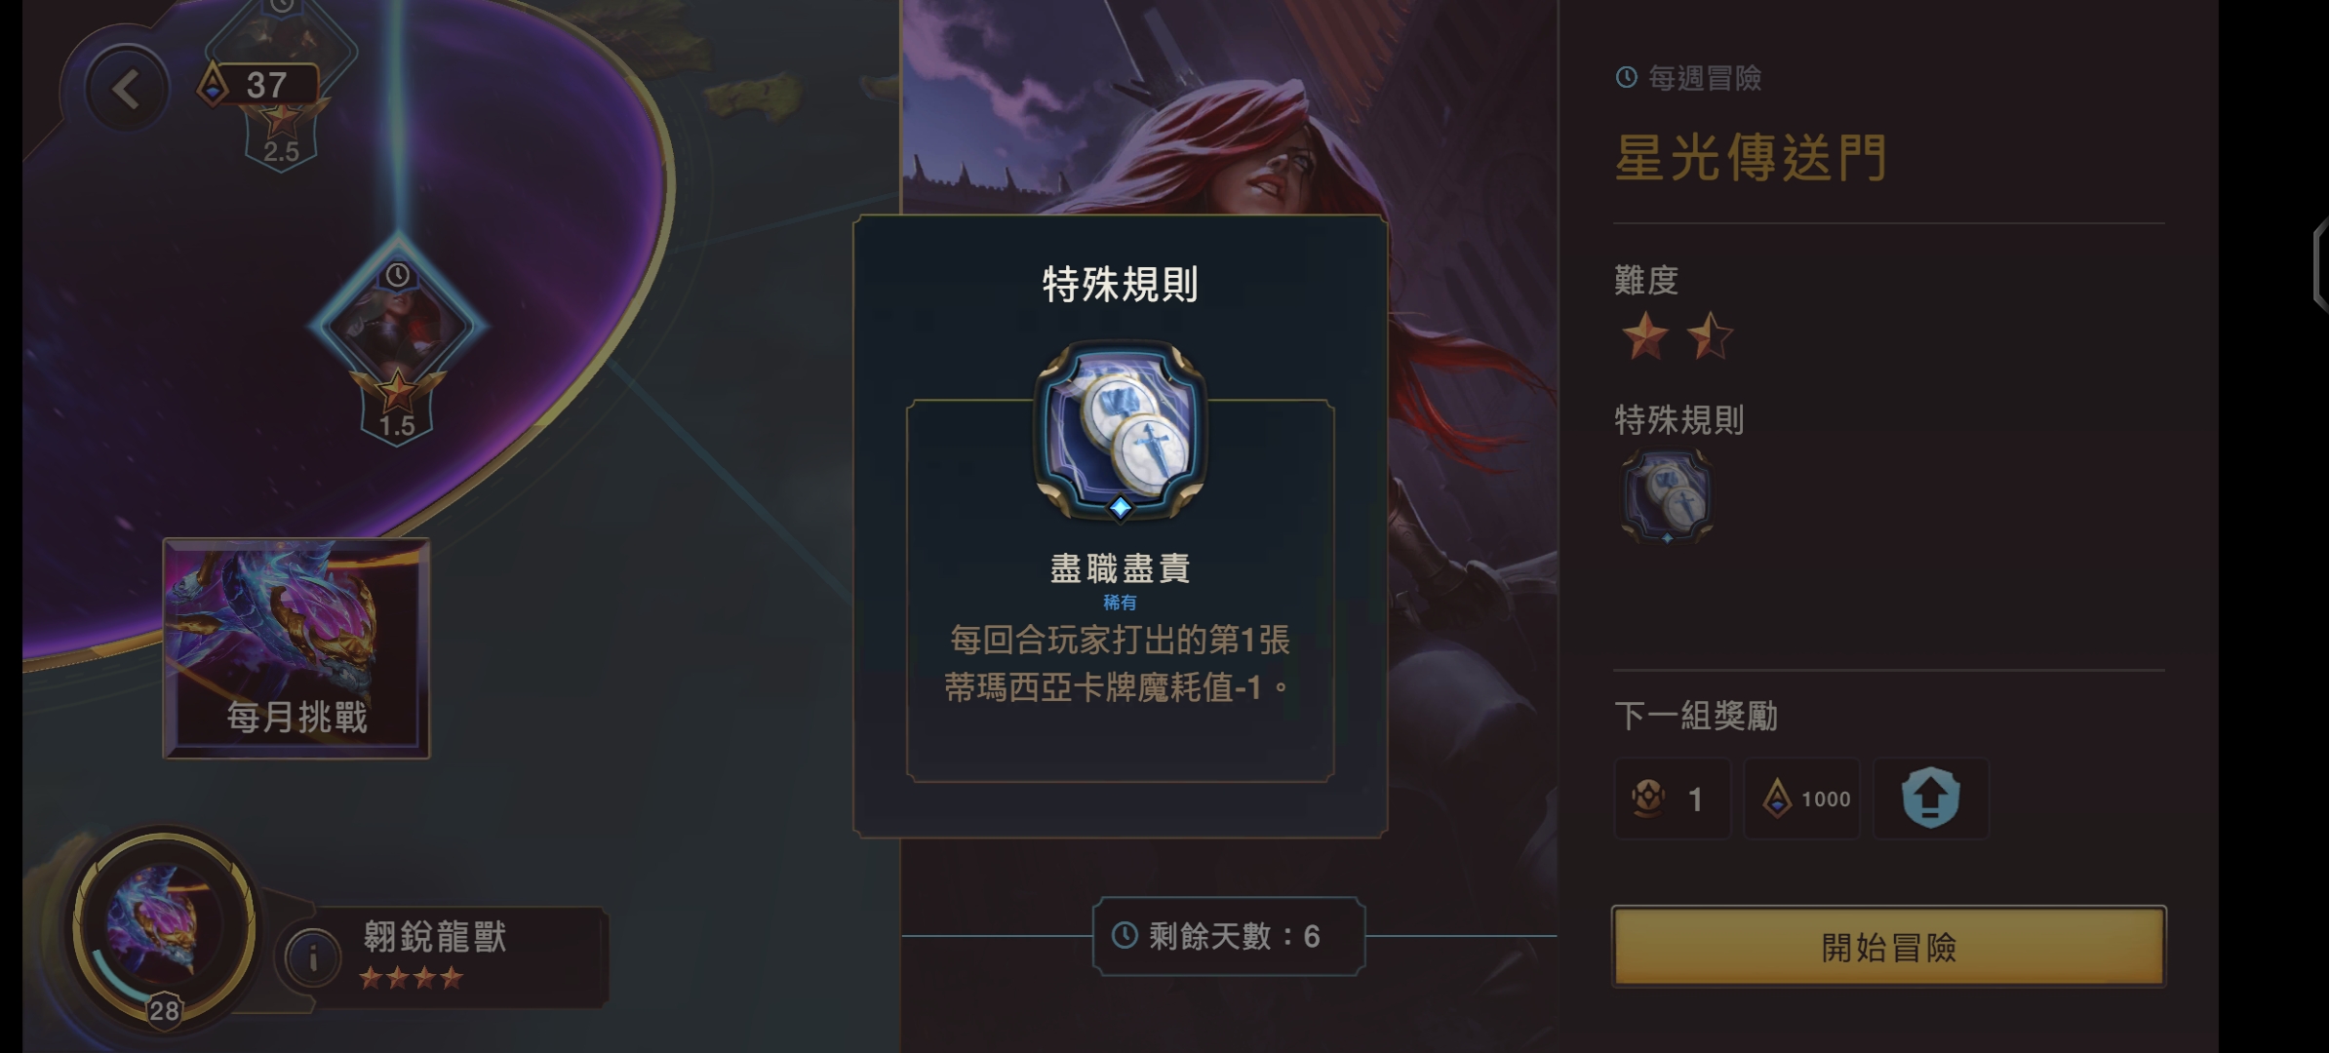Click the 星光傳送門 adventure title
Image resolution: width=2329 pixels, height=1053 pixels.
(1752, 157)
